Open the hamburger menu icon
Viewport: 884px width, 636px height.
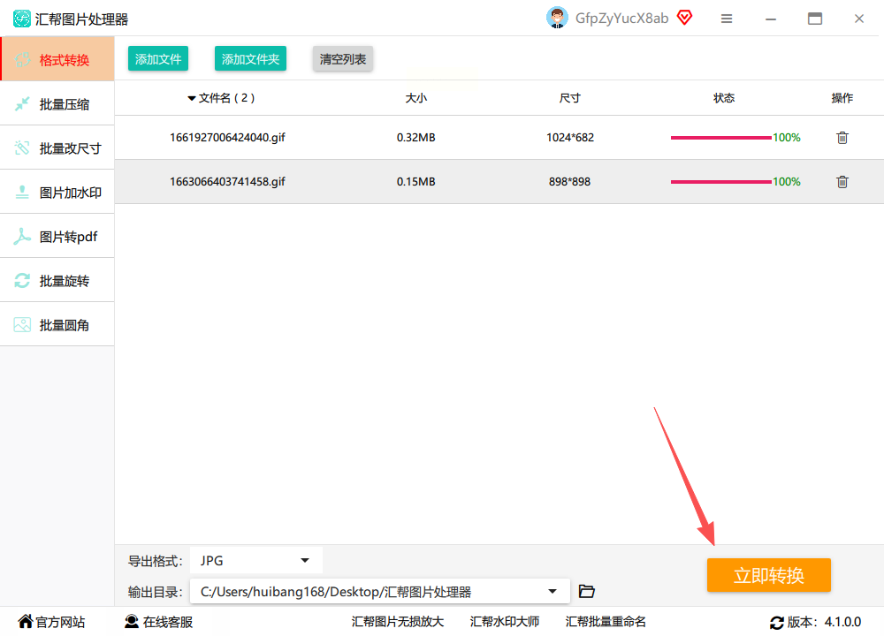tap(727, 19)
